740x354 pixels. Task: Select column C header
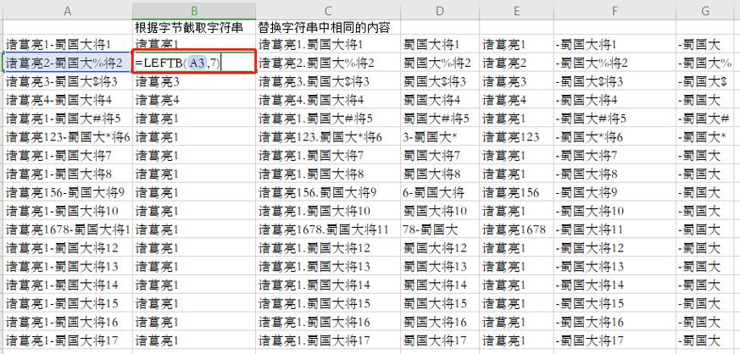(329, 10)
